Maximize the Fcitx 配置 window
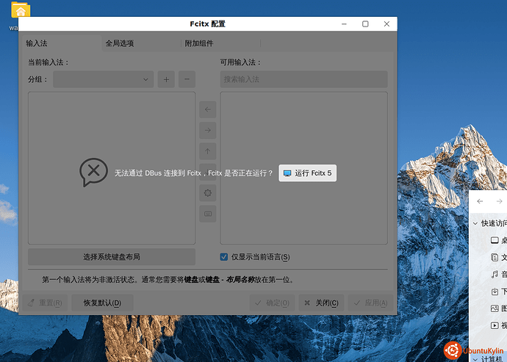 tap(365, 24)
